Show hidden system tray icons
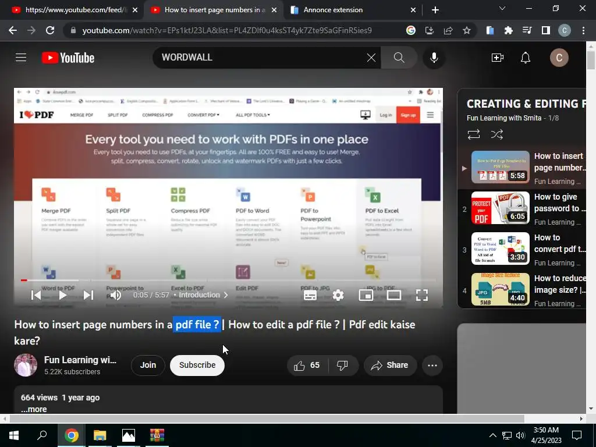The width and height of the screenshot is (596, 447). pos(492,435)
